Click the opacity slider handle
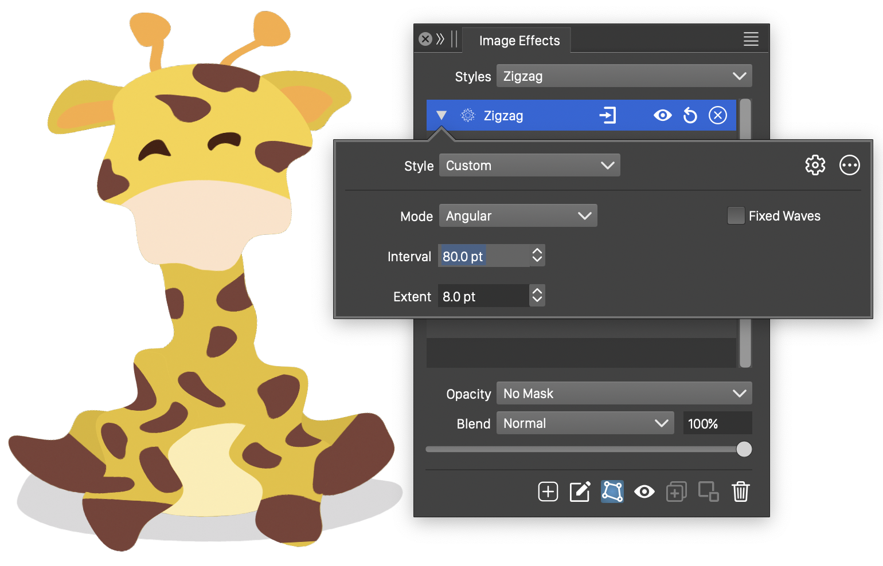 coord(744,449)
